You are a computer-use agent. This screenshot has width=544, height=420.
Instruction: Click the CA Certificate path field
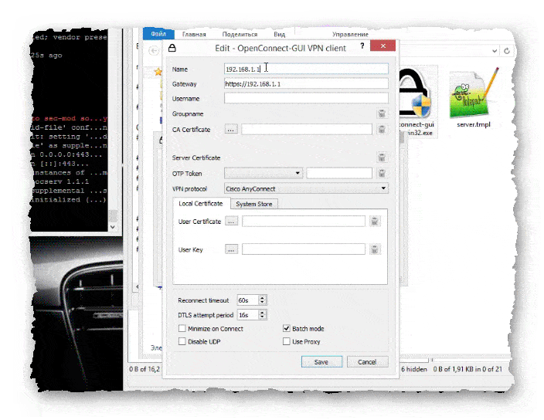click(307, 129)
